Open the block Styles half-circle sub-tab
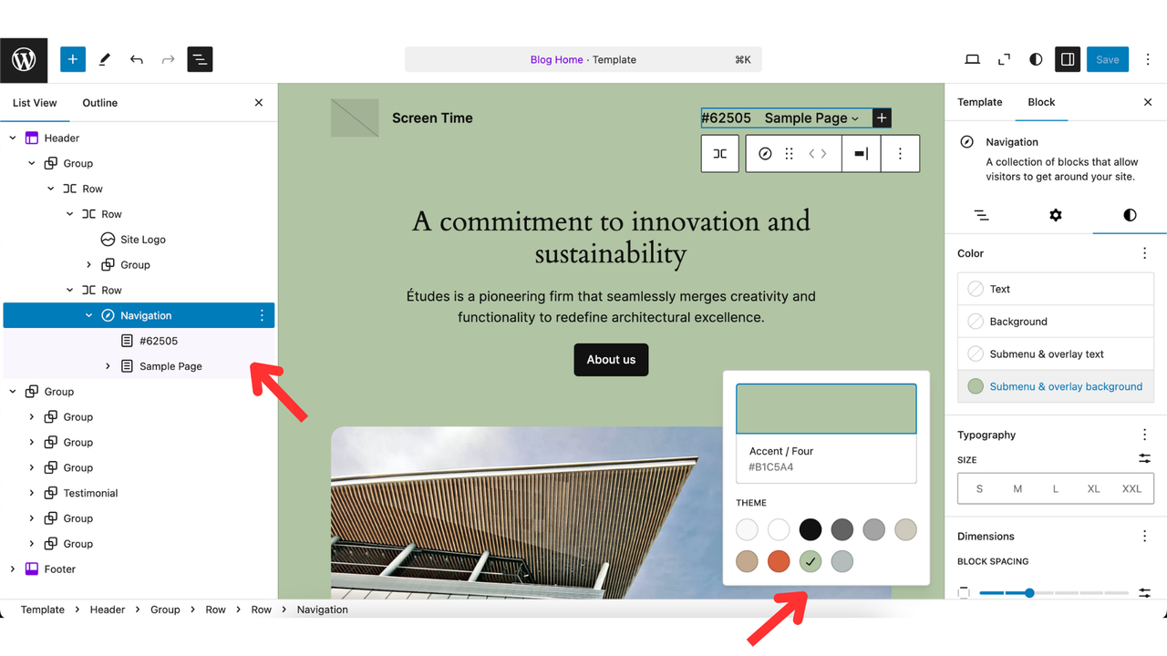This screenshot has width=1167, height=656. coord(1130,215)
